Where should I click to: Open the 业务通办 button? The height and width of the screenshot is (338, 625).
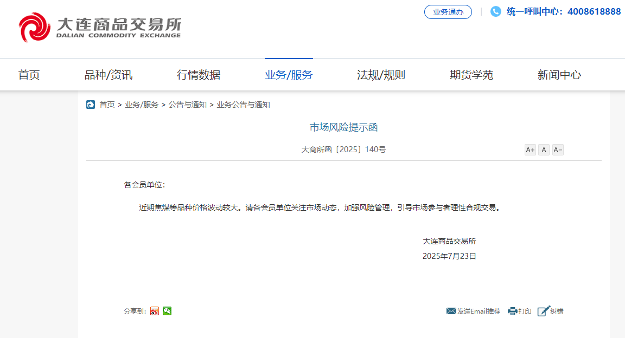[448, 12]
